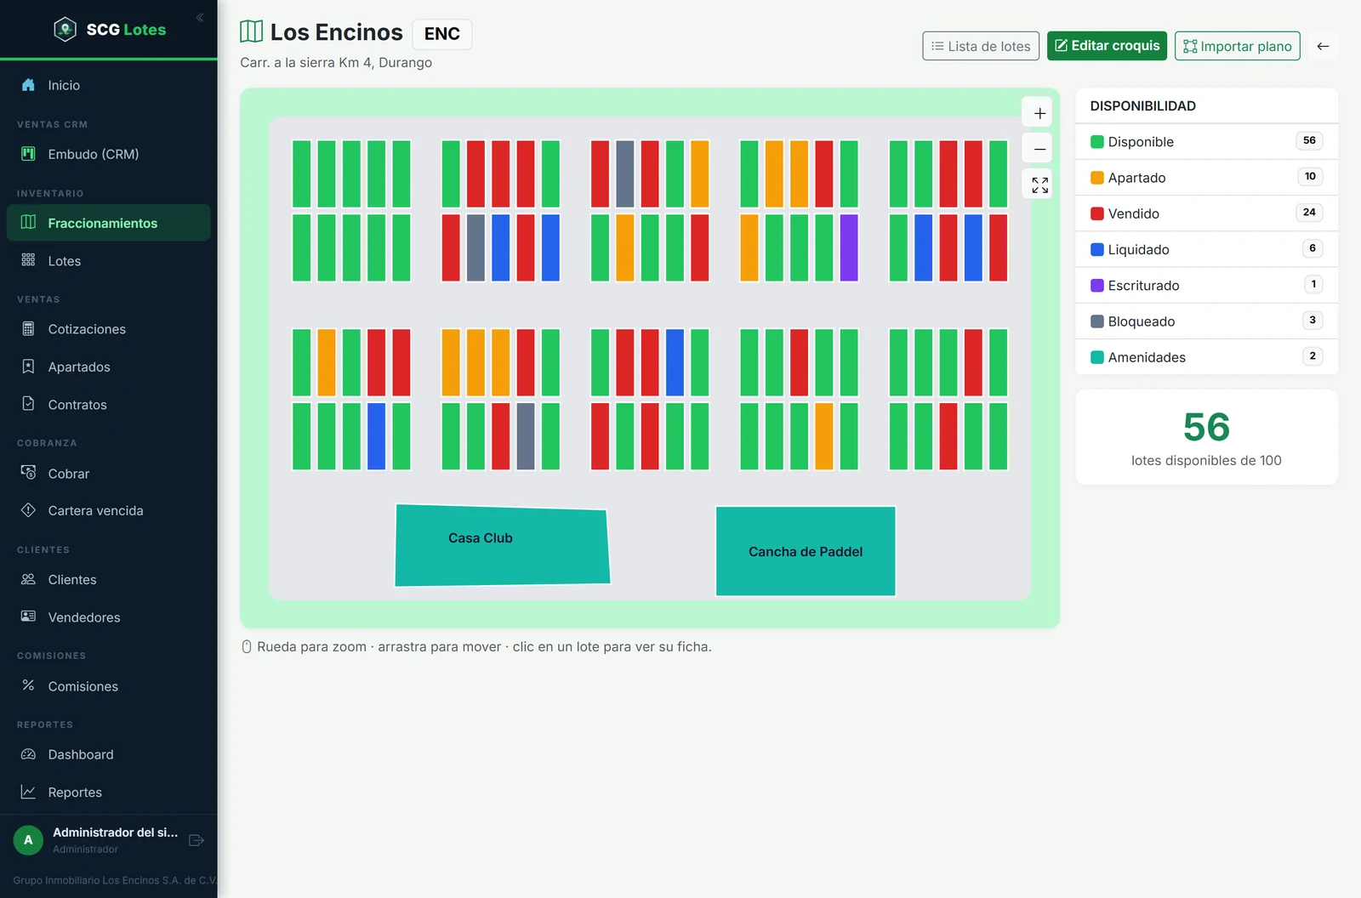1361x898 pixels.
Task: Click the Reportes chart icon
Action: click(28, 792)
